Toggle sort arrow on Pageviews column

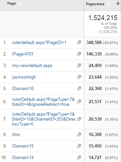[x=118, y=3]
